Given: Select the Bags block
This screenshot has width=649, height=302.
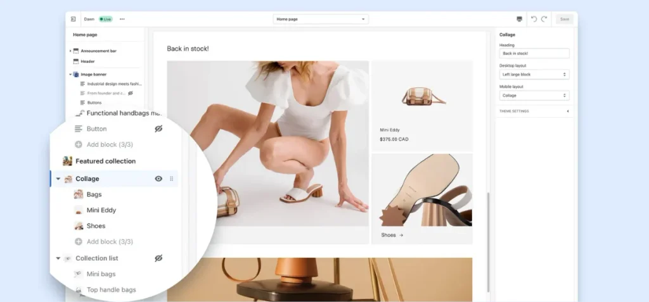Looking at the screenshot, I should (x=94, y=194).
